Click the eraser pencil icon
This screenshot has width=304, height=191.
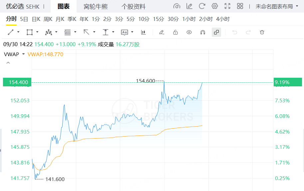click(161, 32)
